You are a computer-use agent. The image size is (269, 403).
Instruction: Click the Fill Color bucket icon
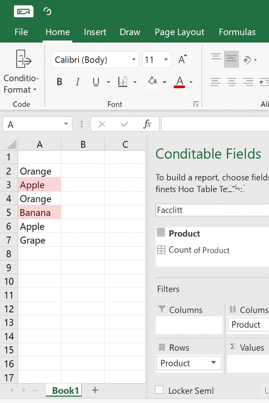(152, 81)
